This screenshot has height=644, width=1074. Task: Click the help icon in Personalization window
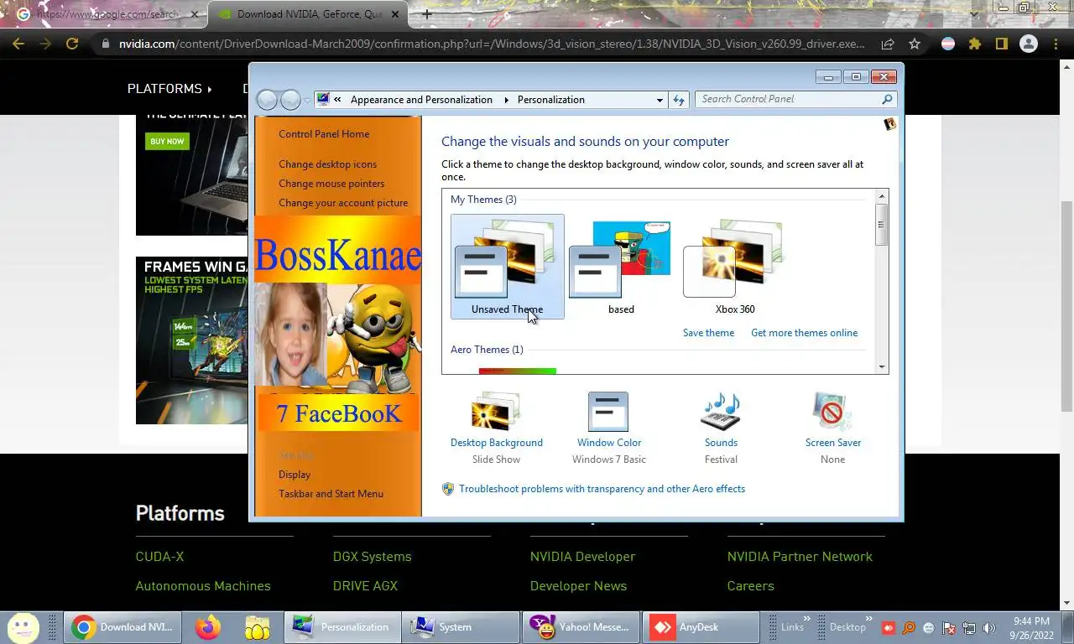coord(890,124)
